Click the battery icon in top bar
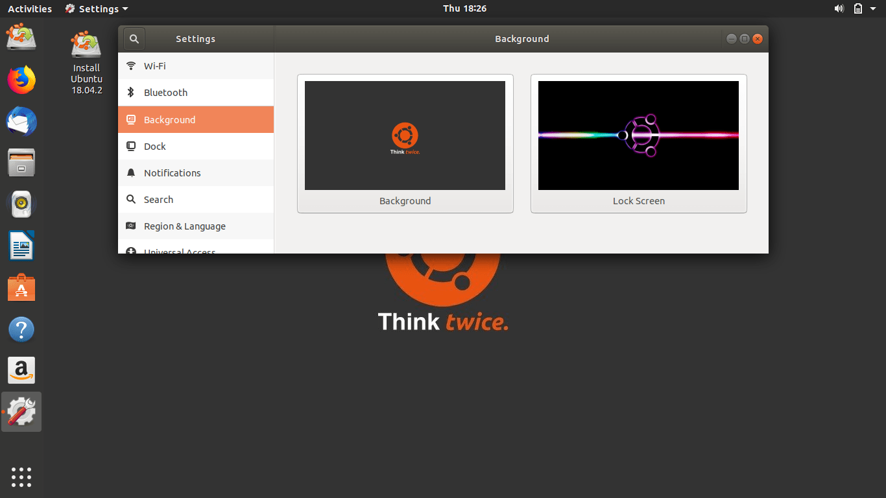 [x=858, y=8]
